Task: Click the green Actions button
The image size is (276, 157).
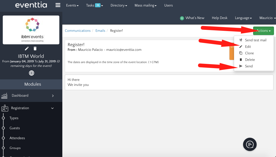Action: pyautogui.click(x=263, y=31)
